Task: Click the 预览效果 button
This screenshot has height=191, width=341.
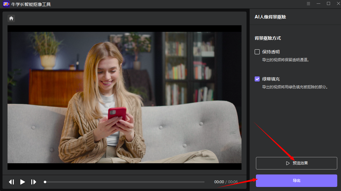Action: click(296, 163)
